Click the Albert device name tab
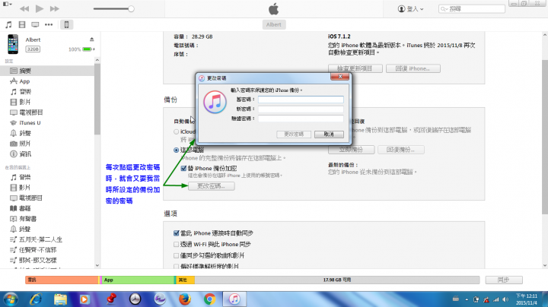The image size is (548, 307). coord(274,24)
